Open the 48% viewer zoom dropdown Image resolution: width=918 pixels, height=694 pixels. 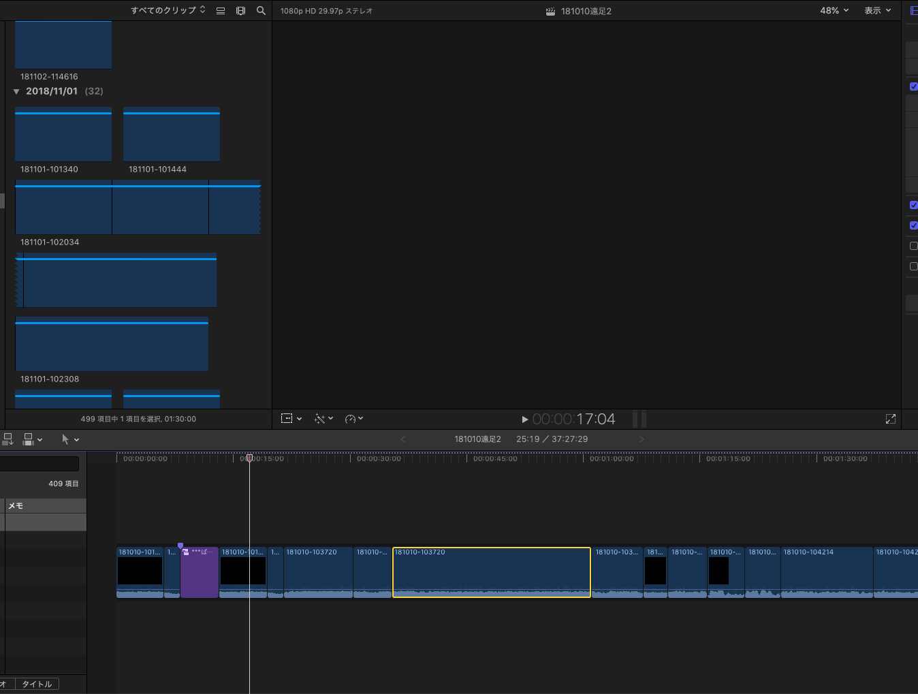834,11
